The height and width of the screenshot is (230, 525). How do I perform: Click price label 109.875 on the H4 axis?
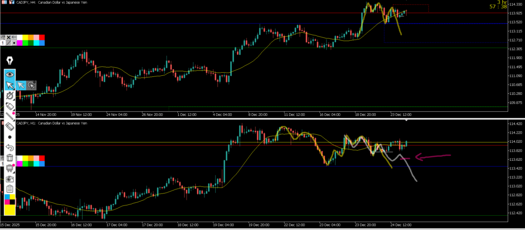coord(516,103)
